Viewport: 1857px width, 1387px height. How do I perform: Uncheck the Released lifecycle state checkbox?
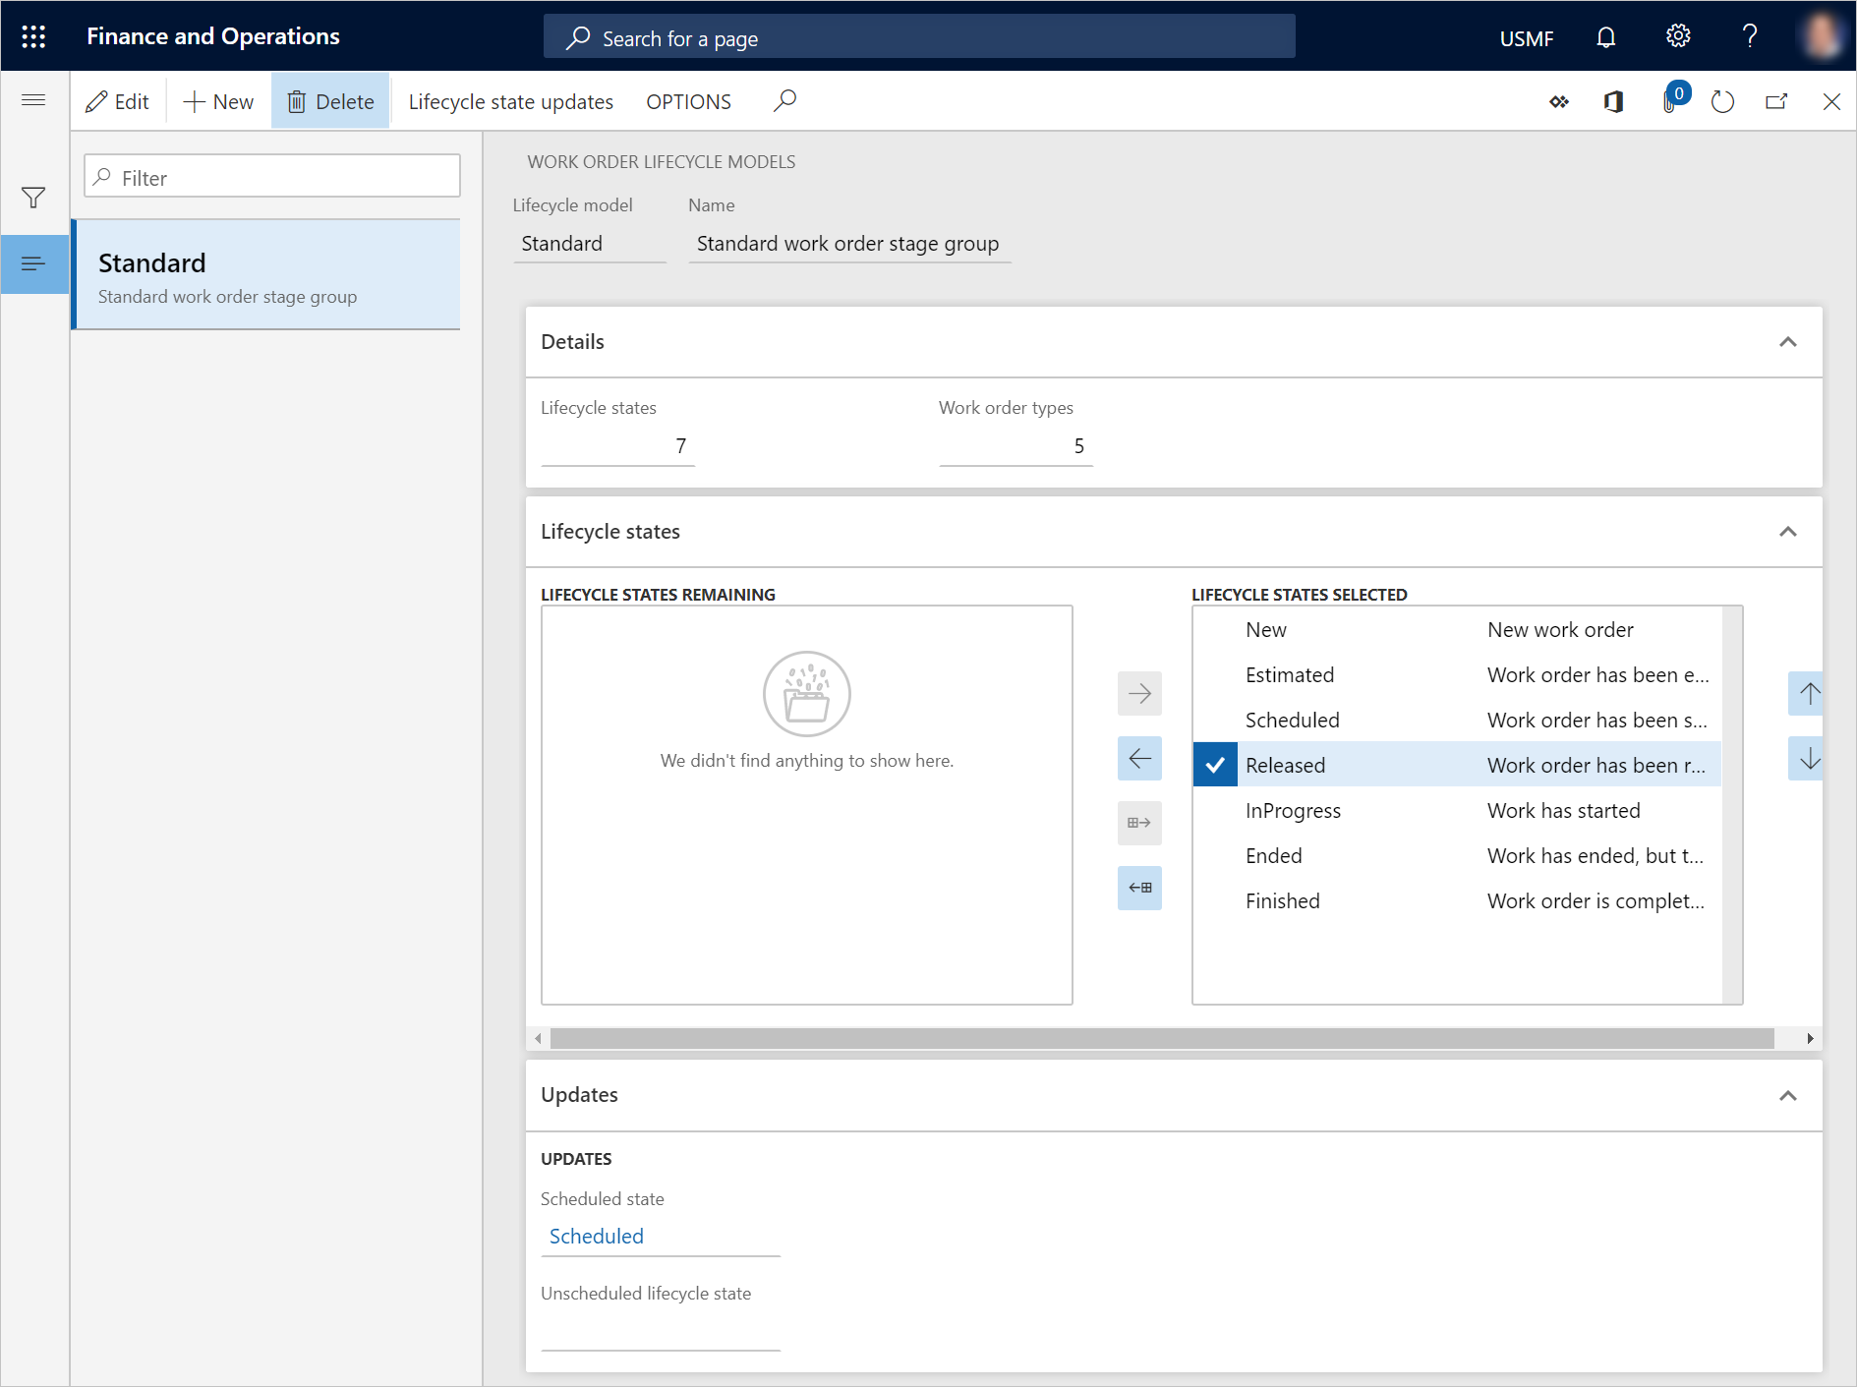(x=1215, y=764)
